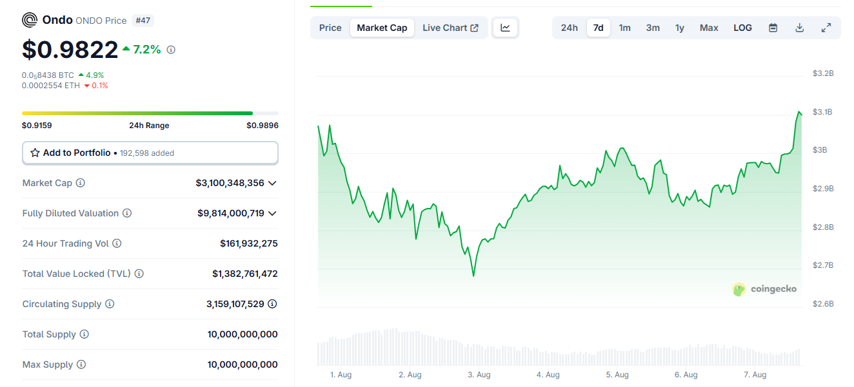The image size is (854, 387).
Task: Select the 1y time range
Action: tap(679, 28)
